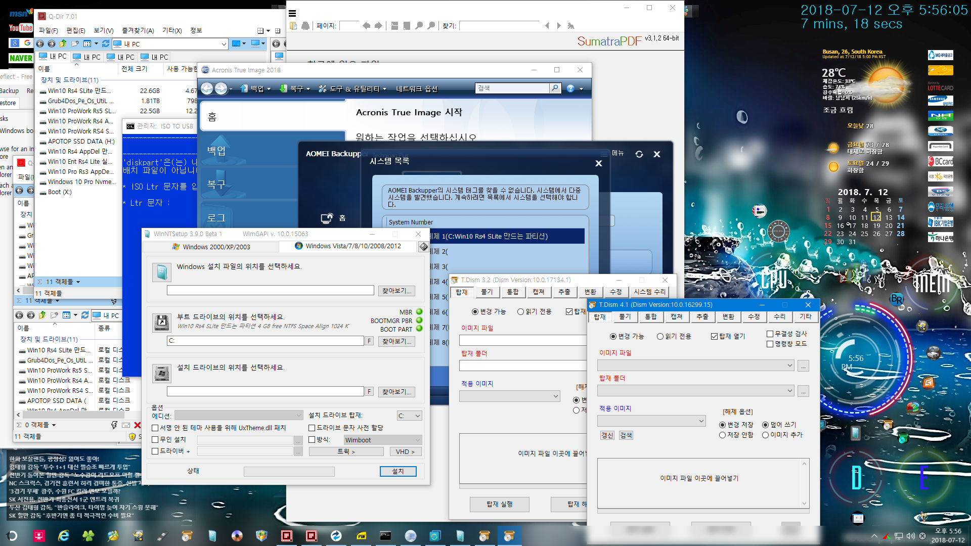Image resolution: width=971 pixels, height=546 pixels.
Task: Open Acronis help question mark icon
Action: pyautogui.click(x=570, y=88)
